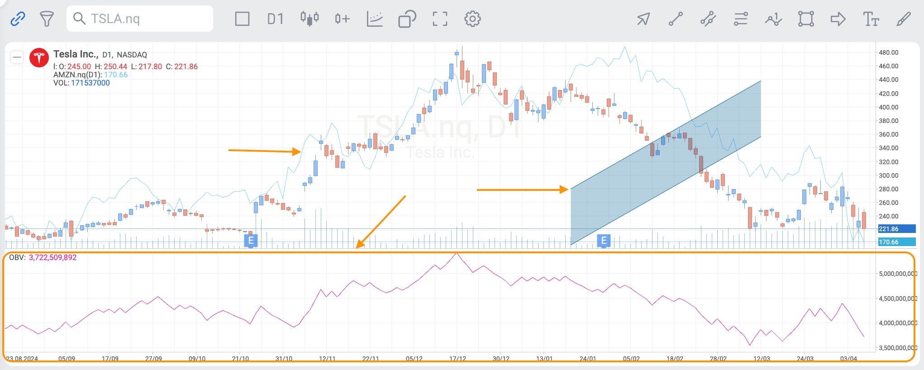The width and height of the screenshot is (924, 370).
Task: Open the filter funnel tool
Action: (x=47, y=19)
